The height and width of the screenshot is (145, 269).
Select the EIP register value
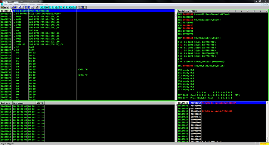click(188, 38)
